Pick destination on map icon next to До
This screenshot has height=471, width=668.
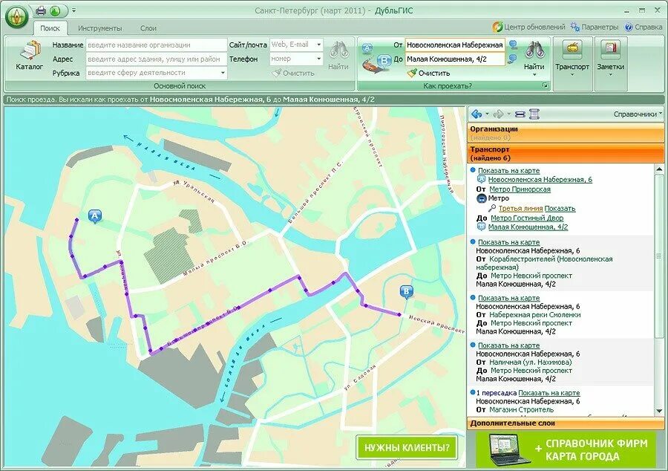pyautogui.click(x=513, y=59)
